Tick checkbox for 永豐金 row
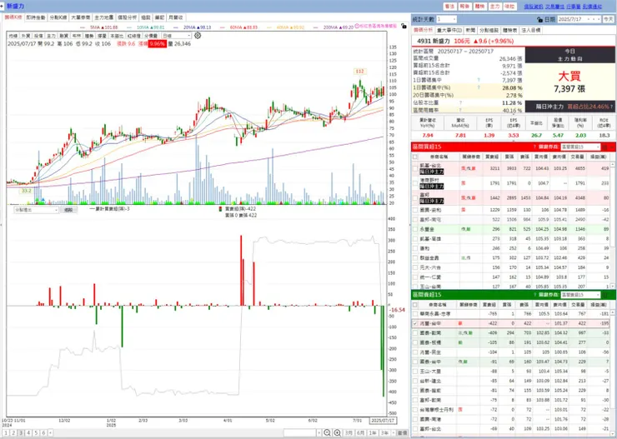Screen dimensions: 617x439 click(415, 229)
